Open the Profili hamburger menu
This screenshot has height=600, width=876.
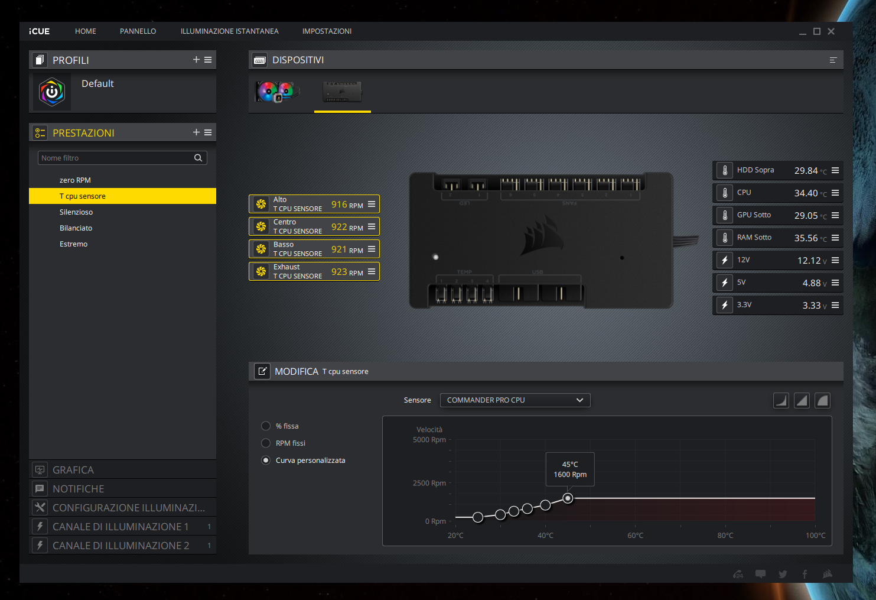click(208, 60)
